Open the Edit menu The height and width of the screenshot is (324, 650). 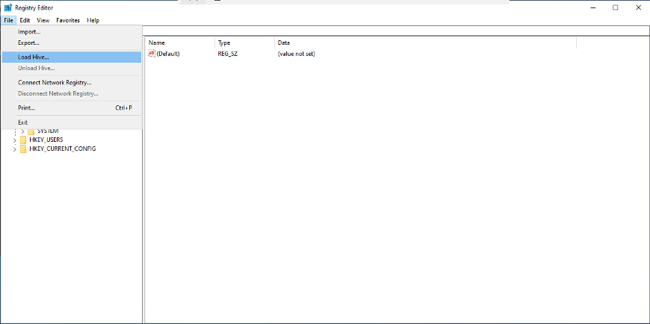pyautogui.click(x=25, y=20)
